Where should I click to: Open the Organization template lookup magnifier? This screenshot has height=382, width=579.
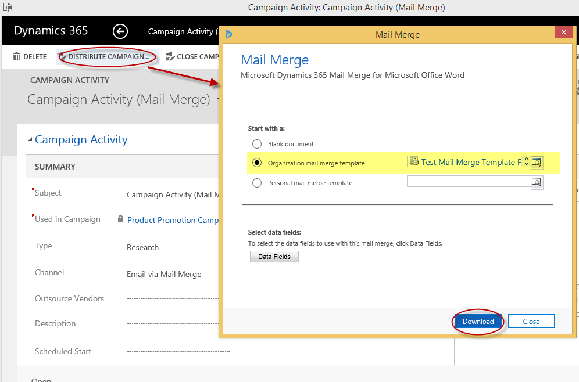[537, 162]
